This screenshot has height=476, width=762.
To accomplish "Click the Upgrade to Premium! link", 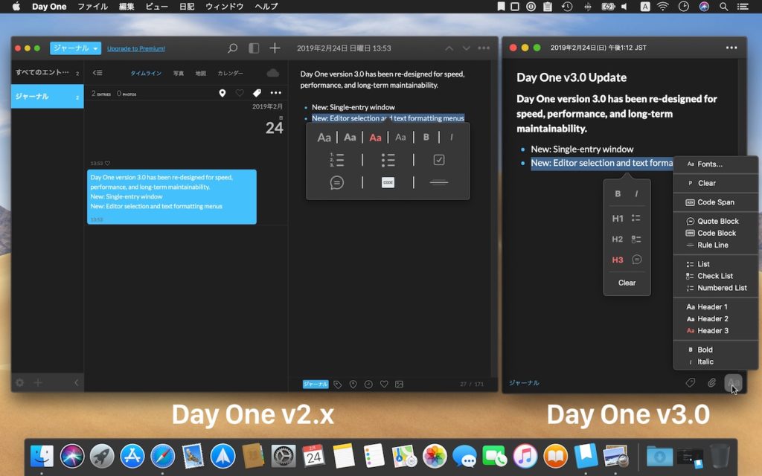I will point(136,48).
